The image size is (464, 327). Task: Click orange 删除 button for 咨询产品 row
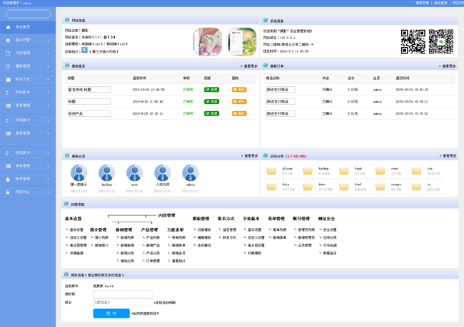[239, 113]
